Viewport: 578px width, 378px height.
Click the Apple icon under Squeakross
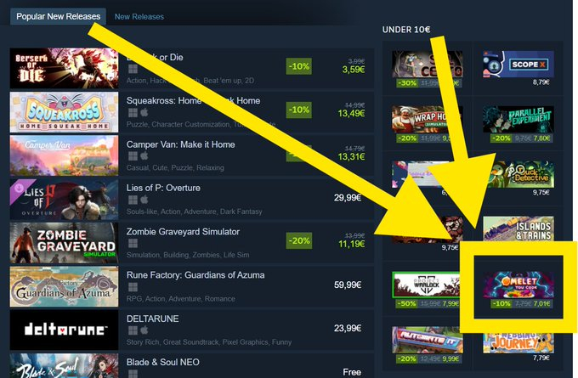click(x=144, y=112)
